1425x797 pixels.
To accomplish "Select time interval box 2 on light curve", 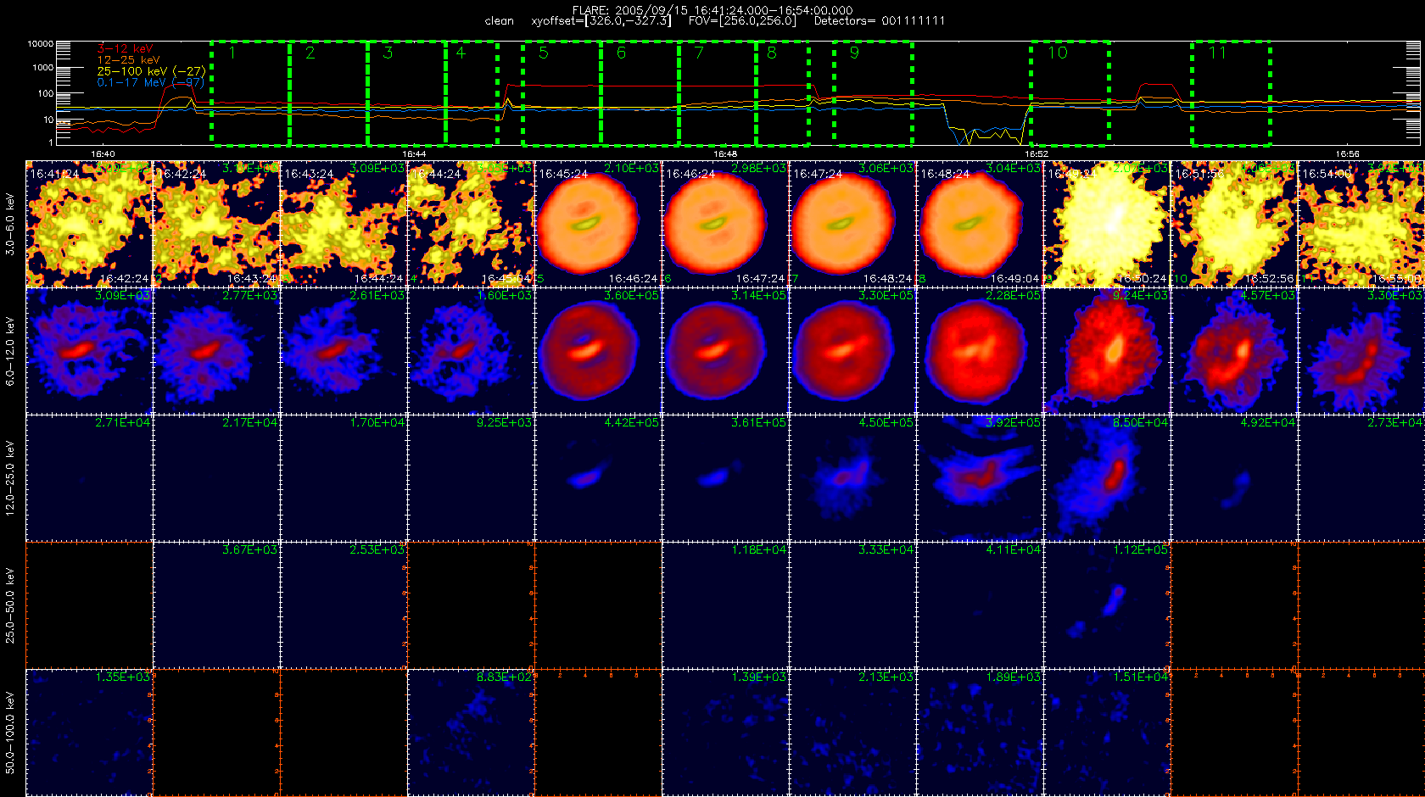I will pyautogui.click(x=329, y=93).
